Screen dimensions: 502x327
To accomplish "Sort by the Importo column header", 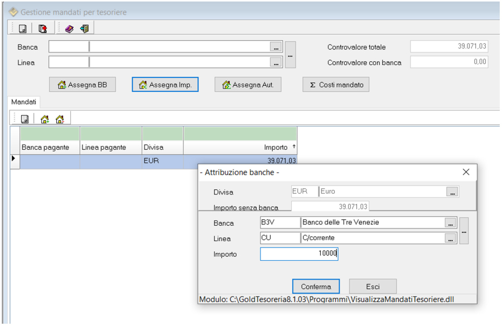I will pyautogui.click(x=240, y=148).
